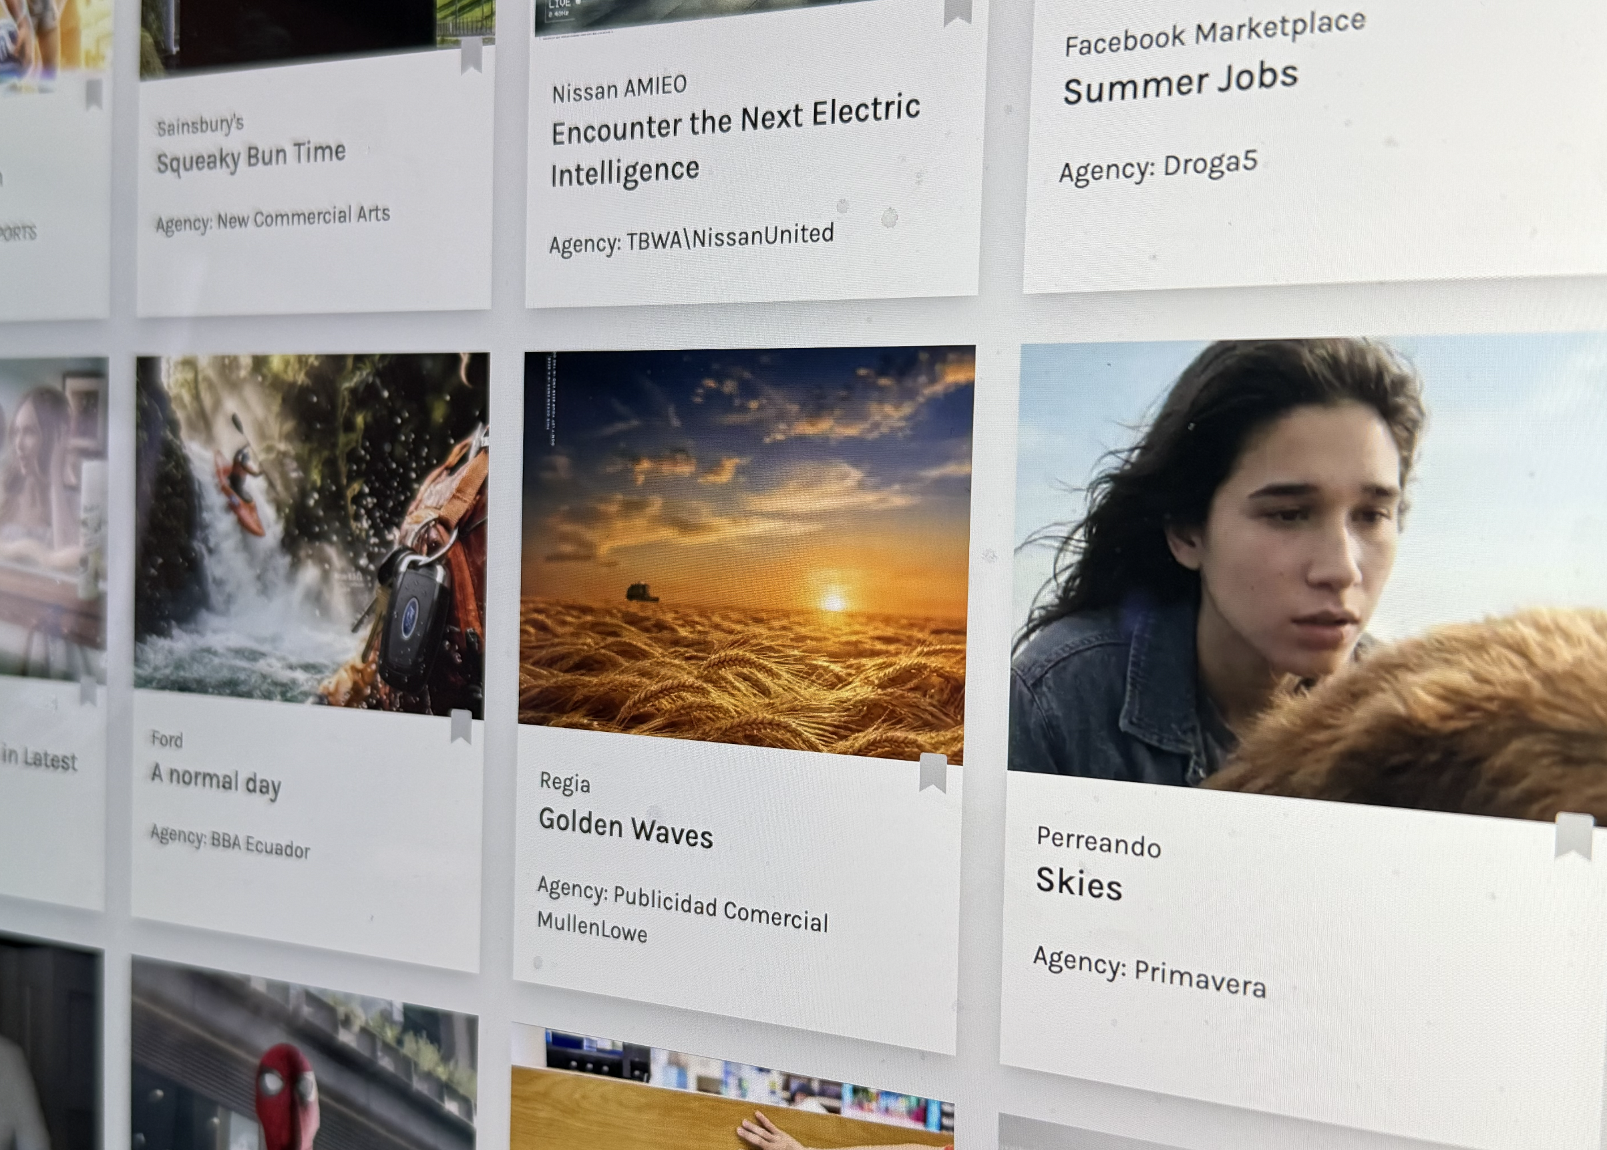Open the Squeaky Bun Time campaign title
Viewport: 1607px width, 1150px height.
tap(251, 158)
